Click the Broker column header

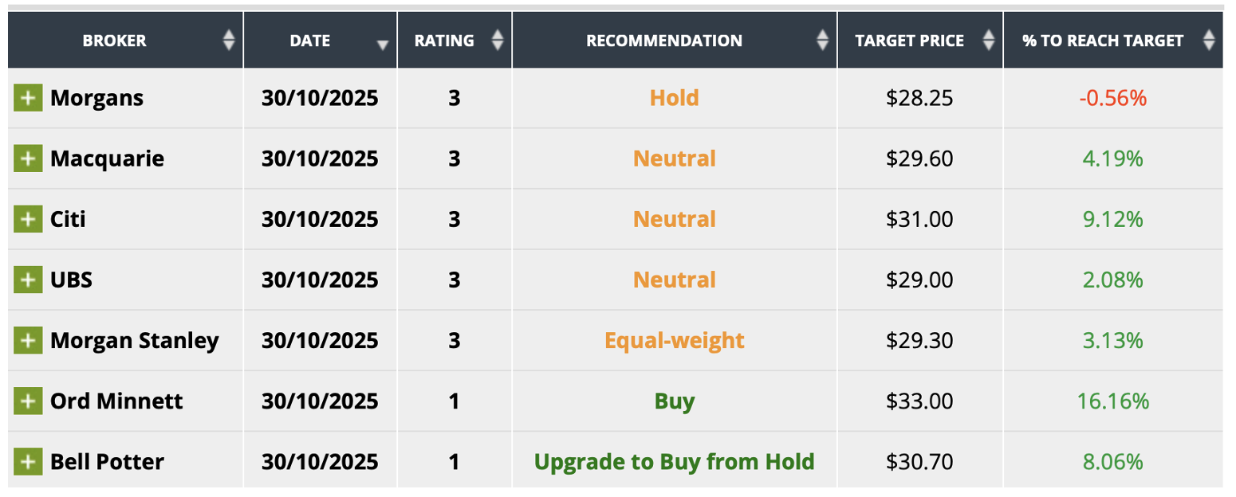point(115,41)
